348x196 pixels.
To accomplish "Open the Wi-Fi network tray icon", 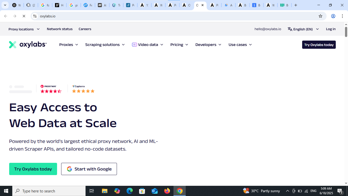I will pyautogui.click(x=306, y=191).
